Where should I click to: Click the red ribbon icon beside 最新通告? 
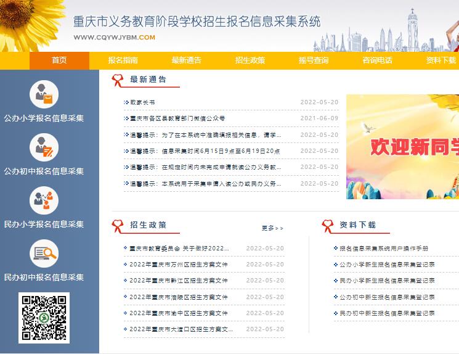coord(118,80)
